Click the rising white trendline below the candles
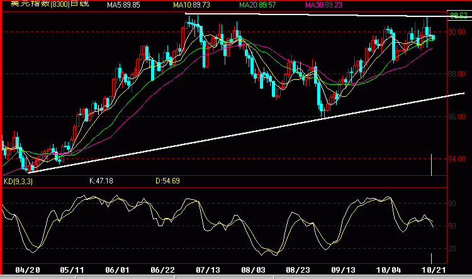The height and width of the screenshot is (279, 472). pyautogui.click(x=246, y=133)
